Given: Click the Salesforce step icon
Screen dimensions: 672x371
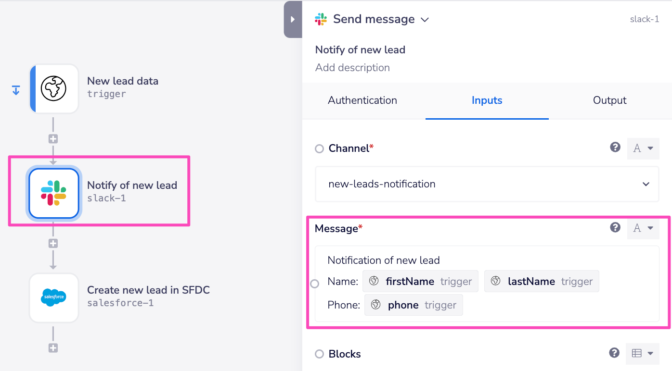Looking at the screenshot, I should (x=54, y=298).
